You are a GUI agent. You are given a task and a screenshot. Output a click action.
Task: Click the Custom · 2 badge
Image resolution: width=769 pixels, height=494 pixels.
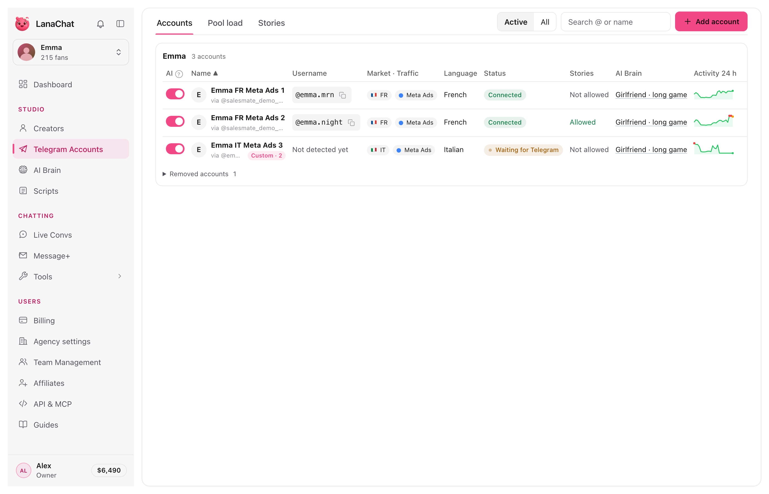(x=266, y=156)
